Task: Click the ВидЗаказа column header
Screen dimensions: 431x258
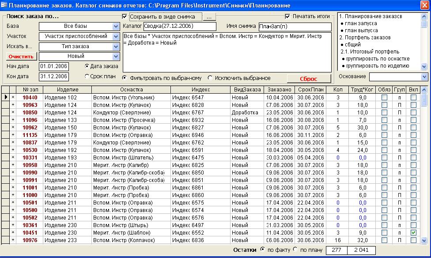Action: [x=247, y=90]
